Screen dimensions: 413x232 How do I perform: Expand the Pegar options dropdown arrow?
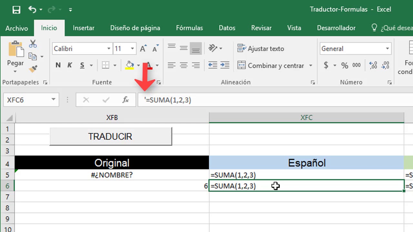coord(15,71)
